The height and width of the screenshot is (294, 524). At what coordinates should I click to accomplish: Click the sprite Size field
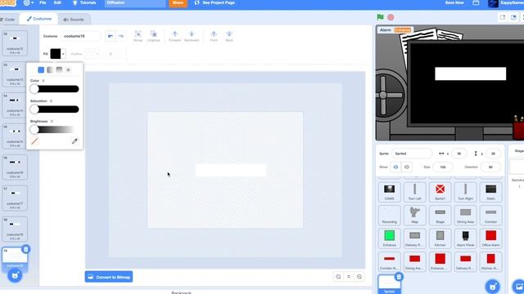[x=442, y=167]
